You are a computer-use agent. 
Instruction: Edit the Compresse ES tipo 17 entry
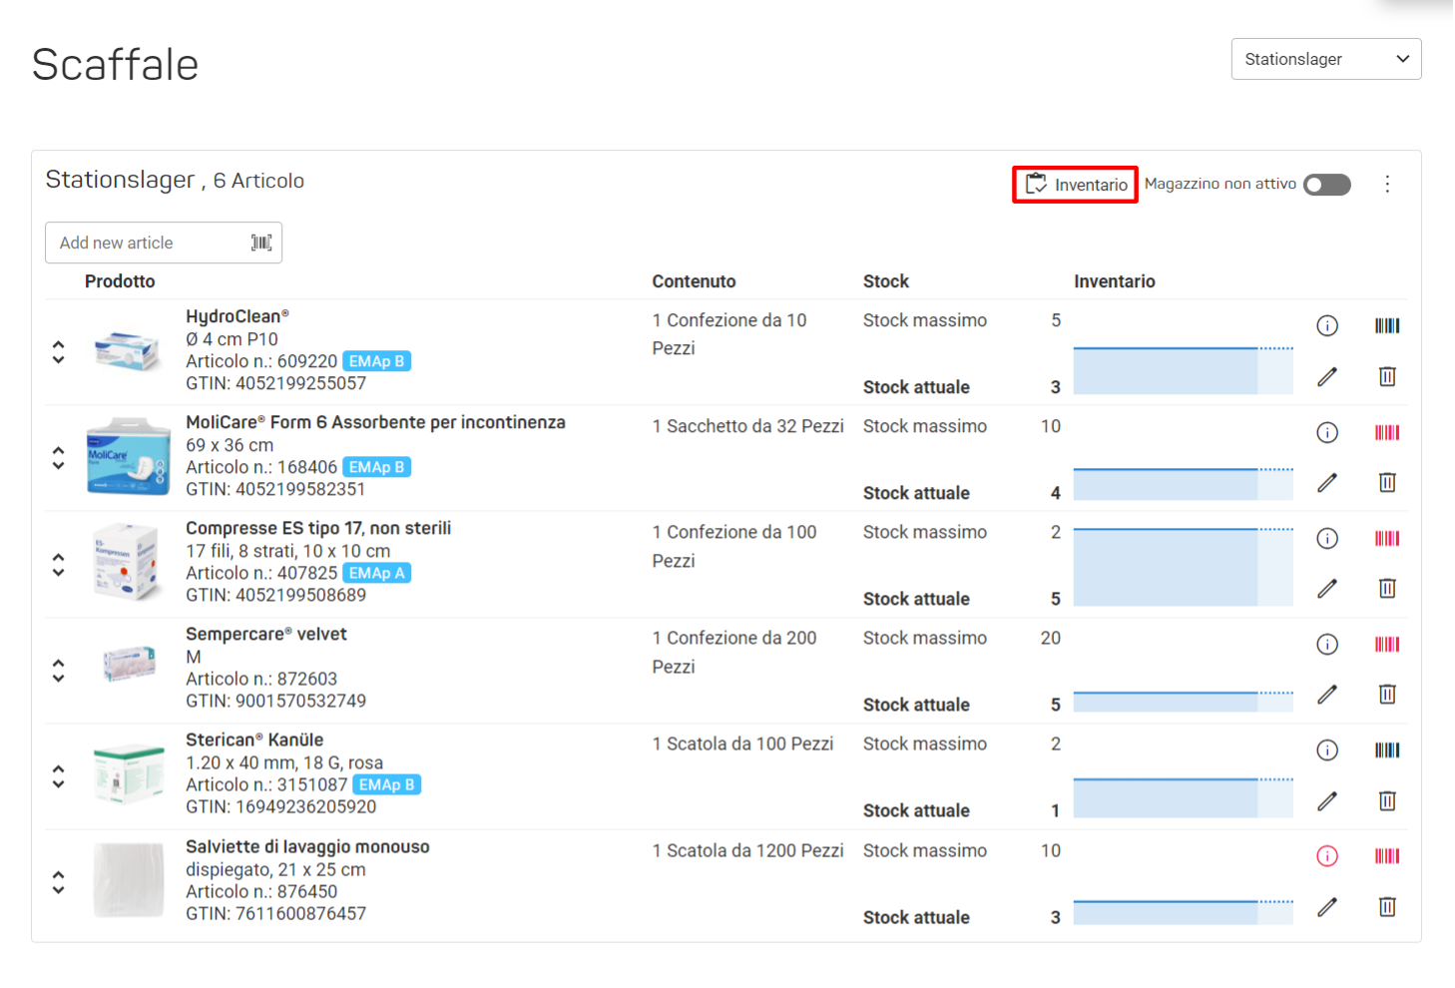1327,588
